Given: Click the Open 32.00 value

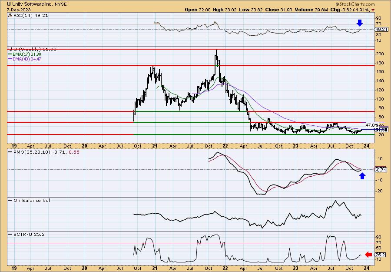Looking at the screenshot, I should 198,10.
